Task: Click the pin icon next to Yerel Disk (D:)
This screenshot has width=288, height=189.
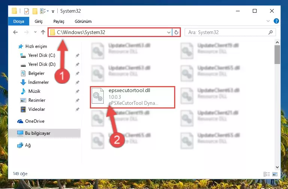Action: (x=77, y=64)
